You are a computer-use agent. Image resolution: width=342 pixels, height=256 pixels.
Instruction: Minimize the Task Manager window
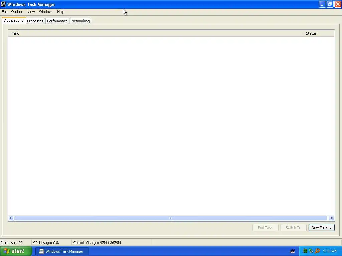322,4
